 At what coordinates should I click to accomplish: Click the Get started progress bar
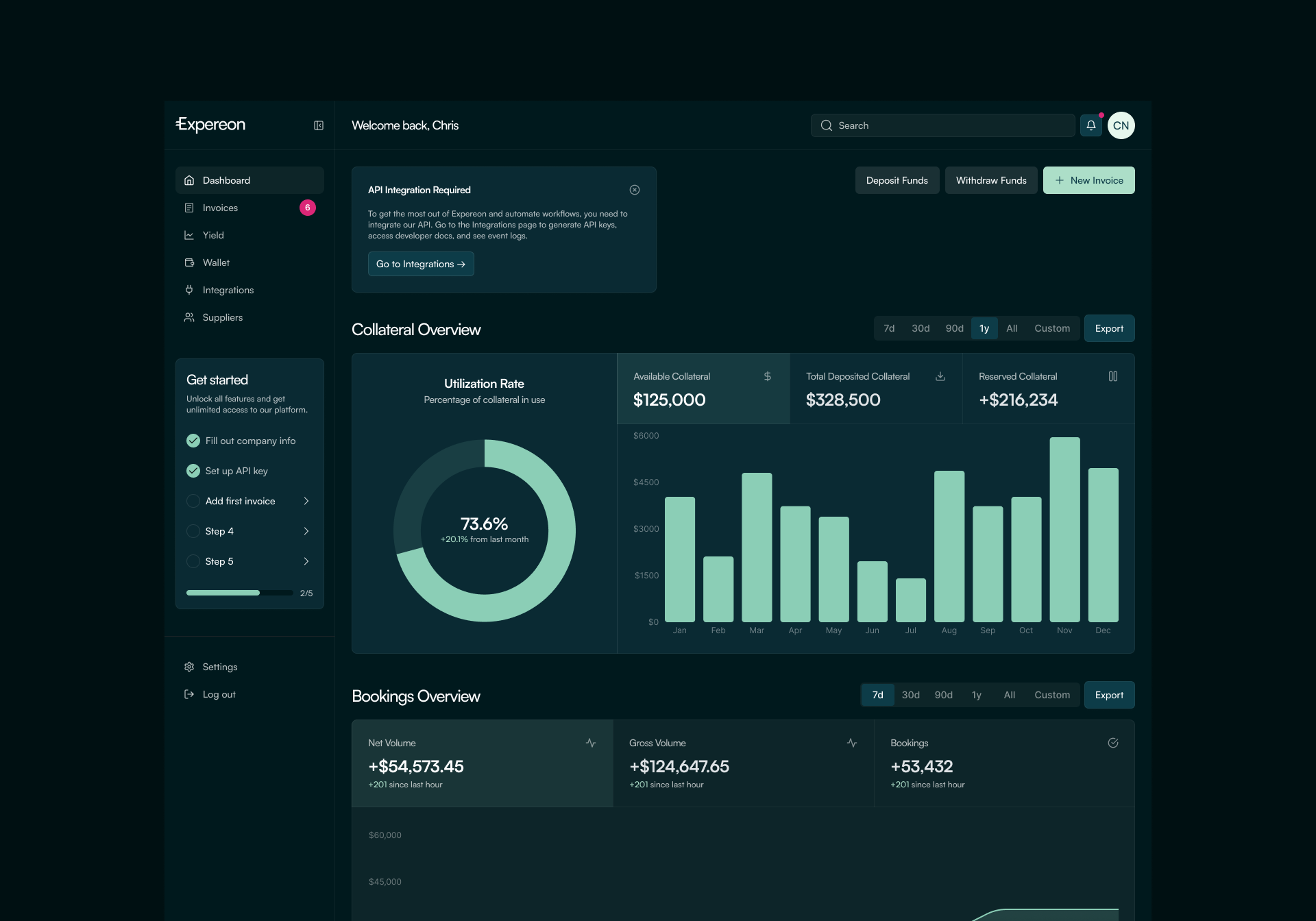click(x=240, y=593)
